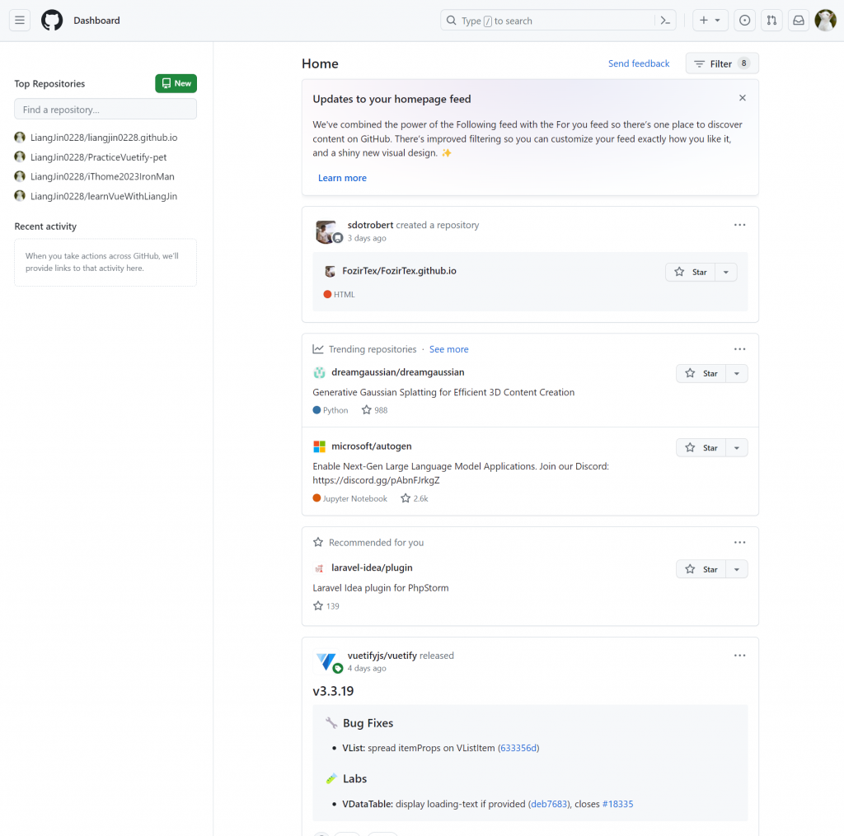Star microsoft/autogen

coord(701,447)
